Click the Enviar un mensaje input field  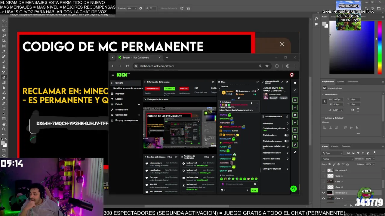tap(239, 184)
